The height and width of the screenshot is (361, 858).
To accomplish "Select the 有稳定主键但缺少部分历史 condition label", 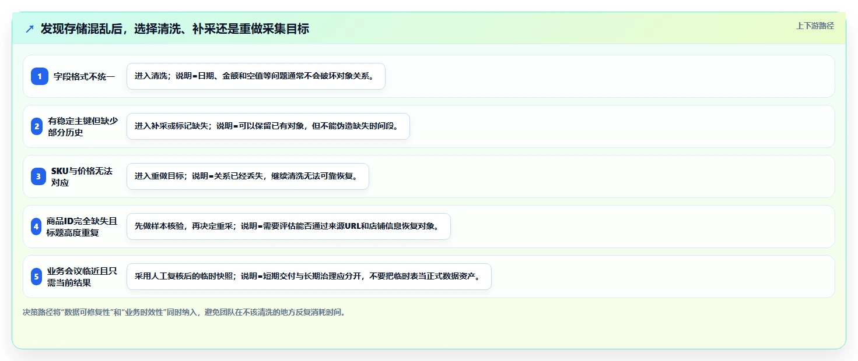I will tap(83, 126).
